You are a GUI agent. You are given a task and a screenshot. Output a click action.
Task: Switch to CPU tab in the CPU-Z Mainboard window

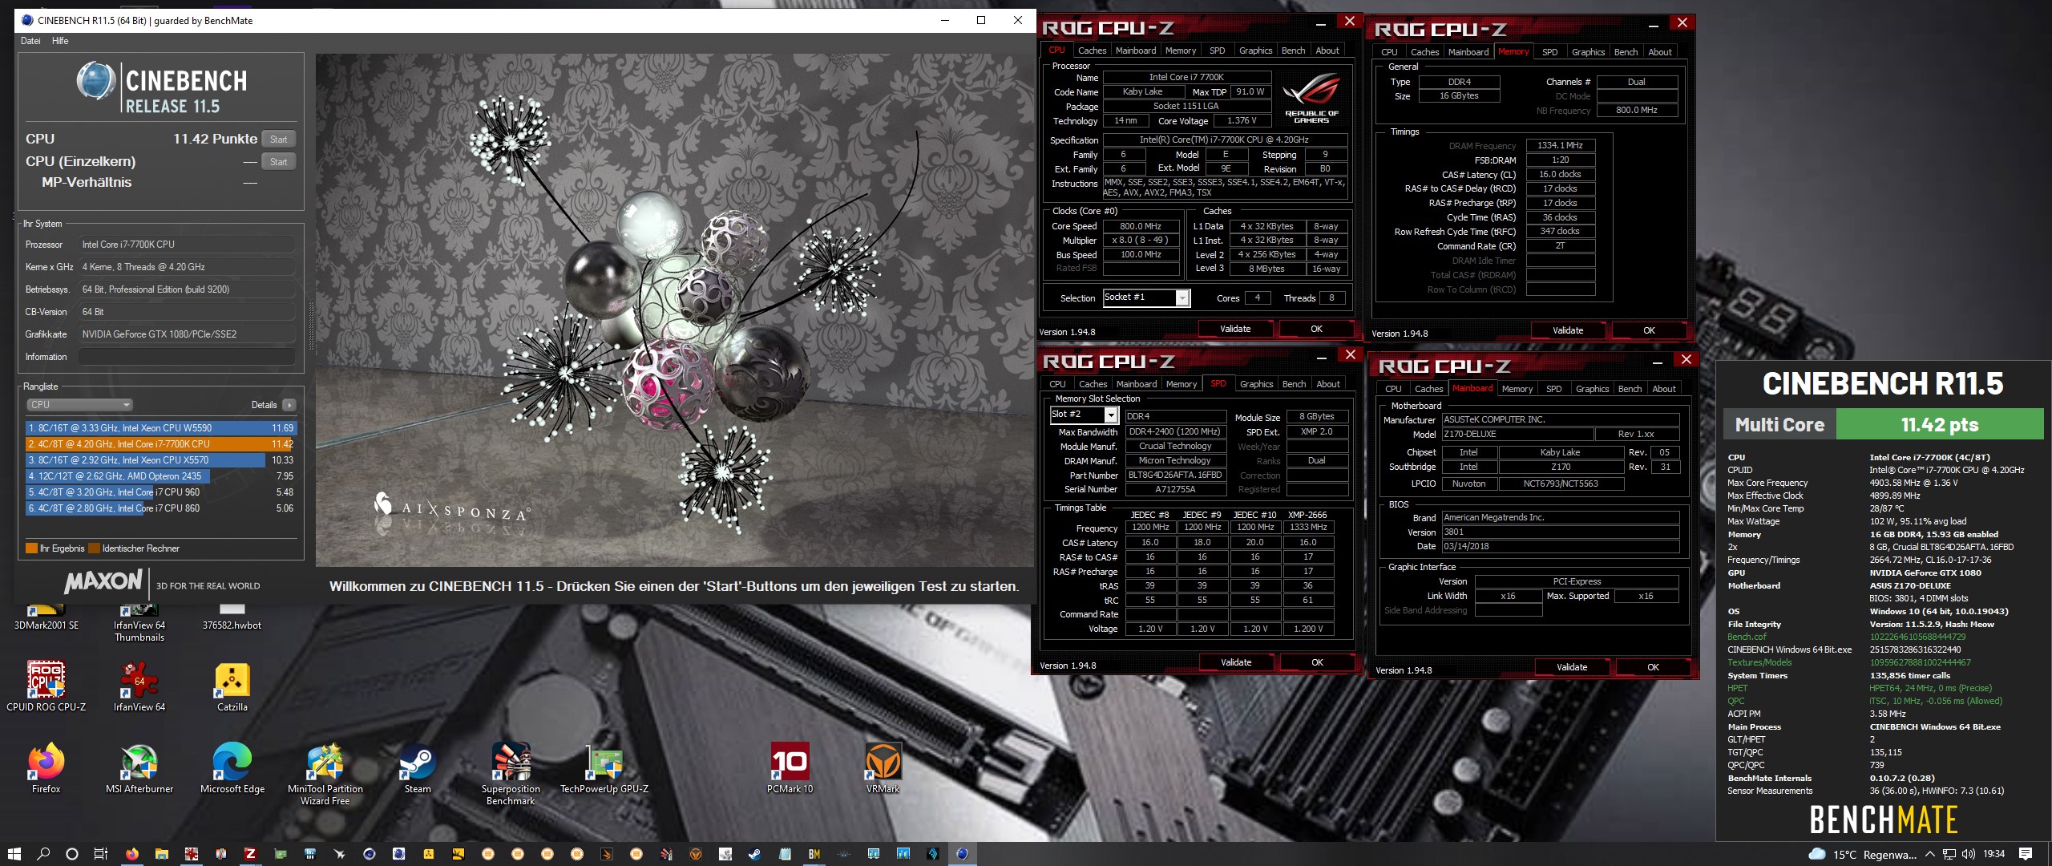coord(1393,389)
